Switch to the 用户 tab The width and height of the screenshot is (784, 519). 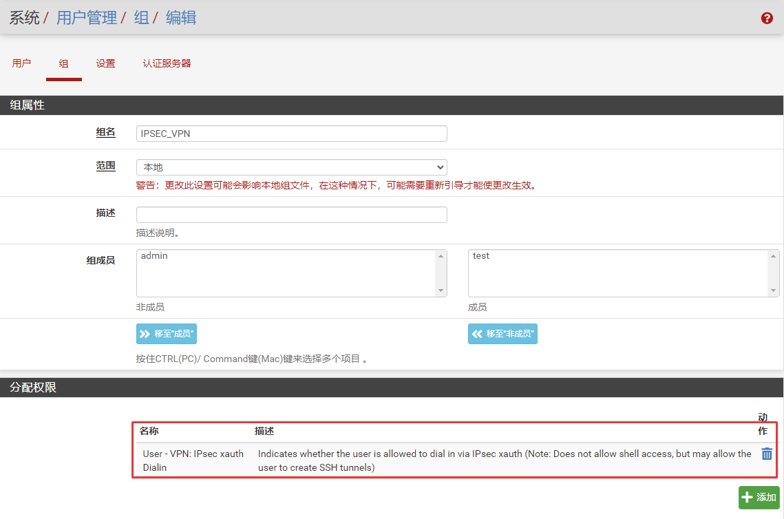tap(21, 63)
